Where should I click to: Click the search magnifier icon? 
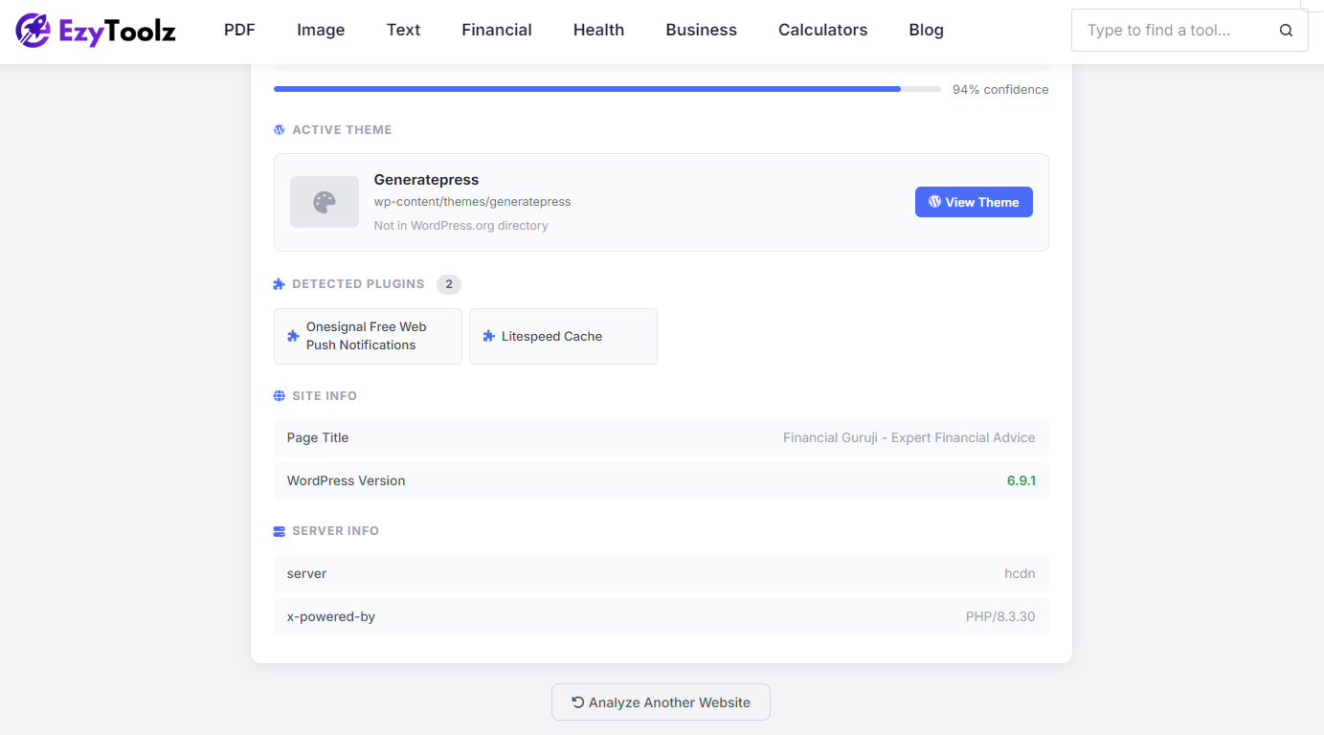pos(1286,30)
